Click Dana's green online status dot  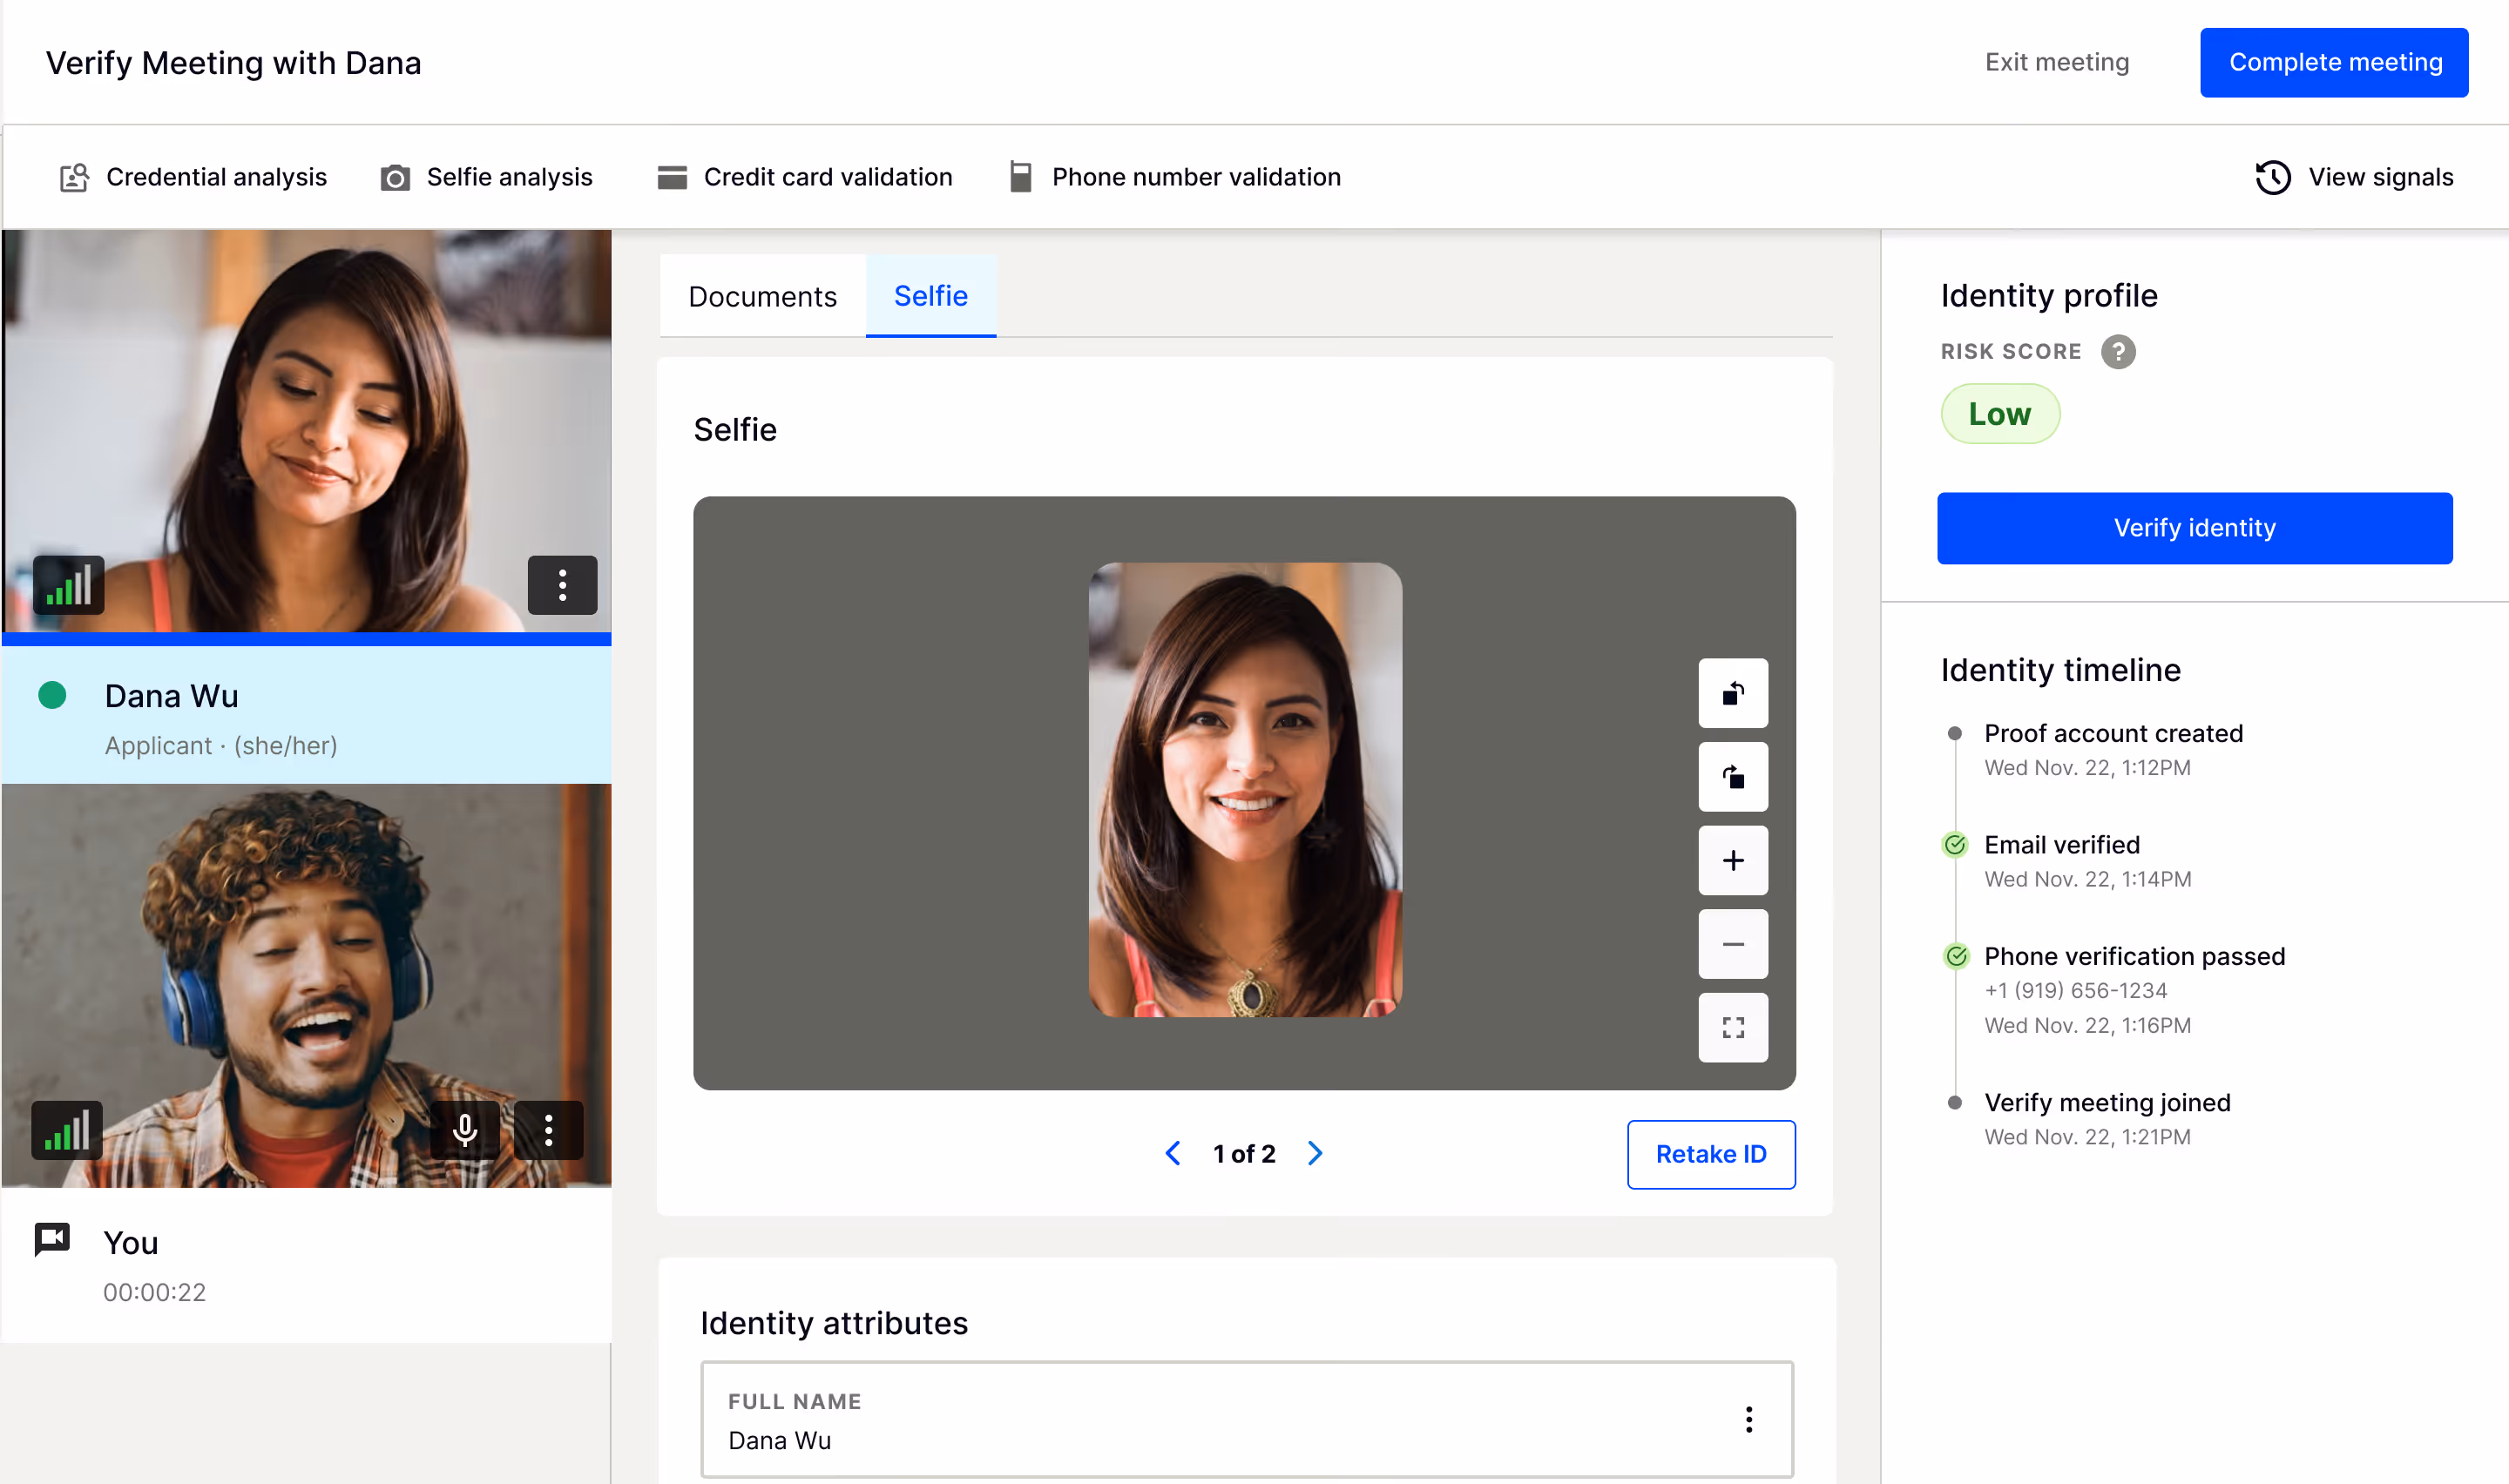pyautogui.click(x=52, y=695)
